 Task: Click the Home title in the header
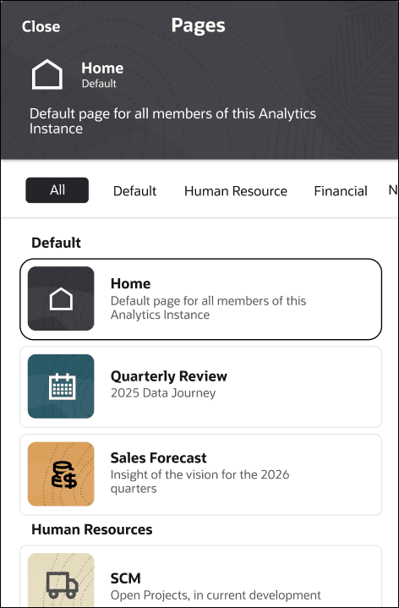(102, 68)
